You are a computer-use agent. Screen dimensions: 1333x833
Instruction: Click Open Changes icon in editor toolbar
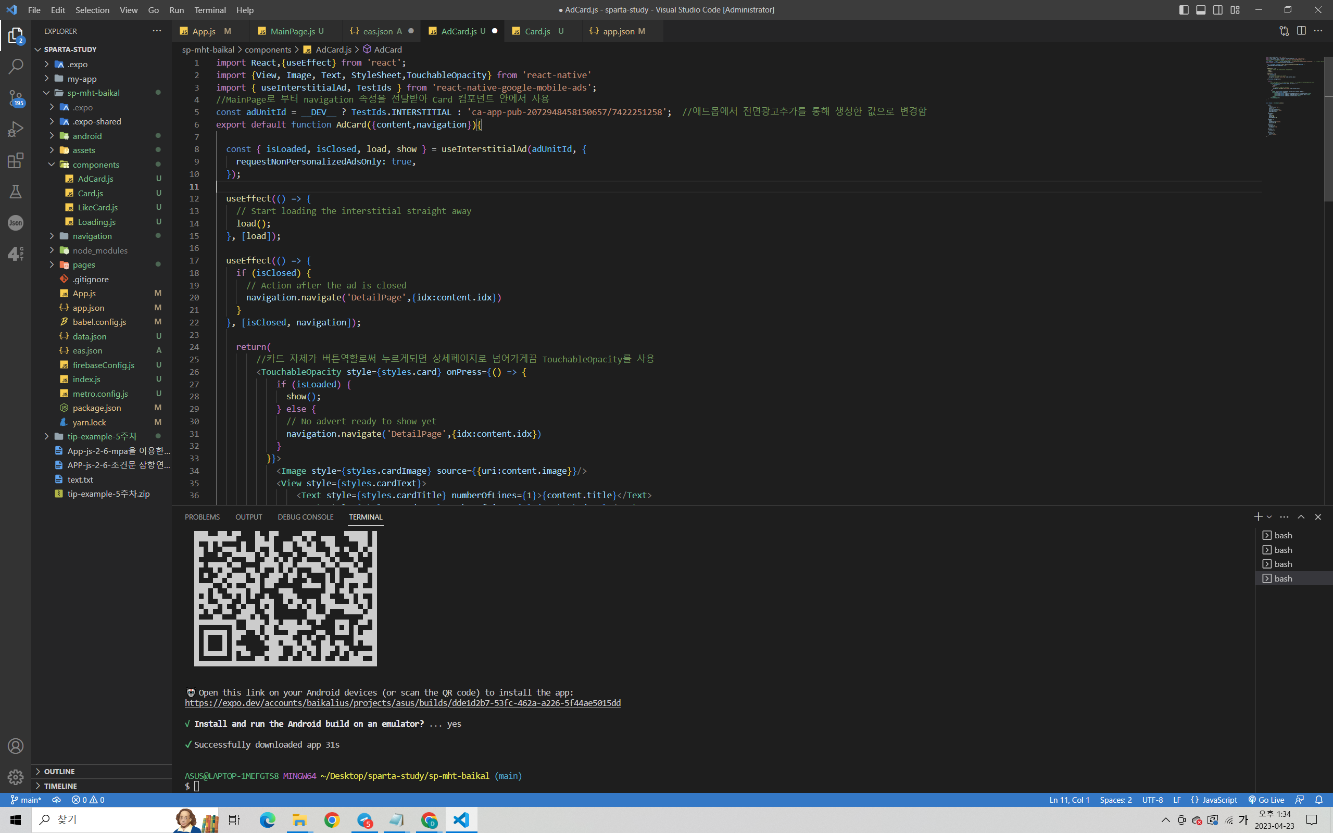(x=1284, y=31)
